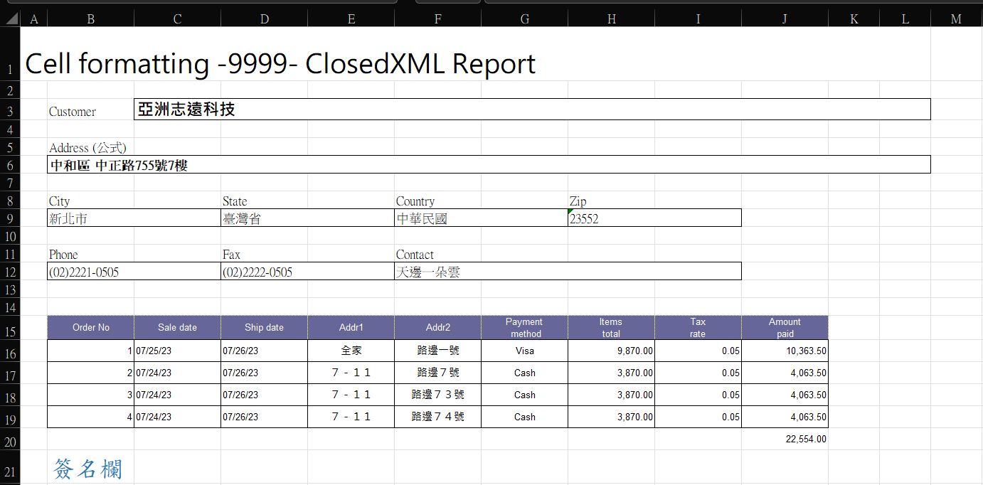Image resolution: width=983 pixels, height=485 pixels.
Task: Select the Visa payment cell
Action: pos(525,351)
